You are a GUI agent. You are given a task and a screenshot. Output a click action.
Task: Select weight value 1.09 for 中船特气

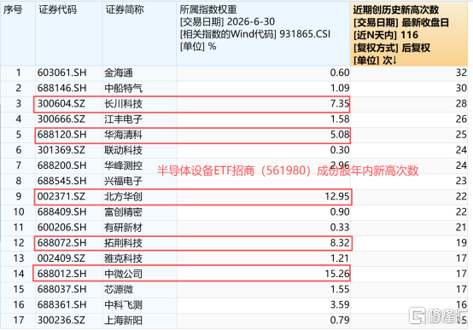tap(340, 88)
